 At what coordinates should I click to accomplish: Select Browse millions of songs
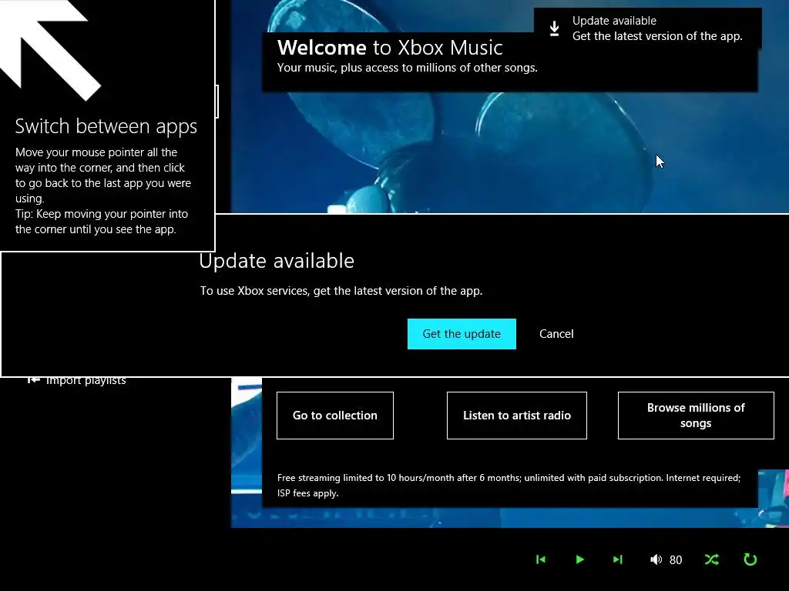point(696,415)
